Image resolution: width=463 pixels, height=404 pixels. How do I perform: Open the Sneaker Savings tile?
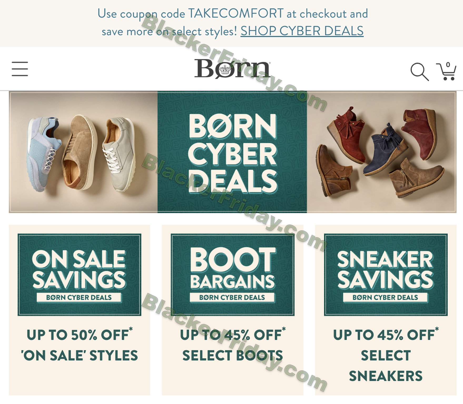pyautogui.click(x=386, y=274)
